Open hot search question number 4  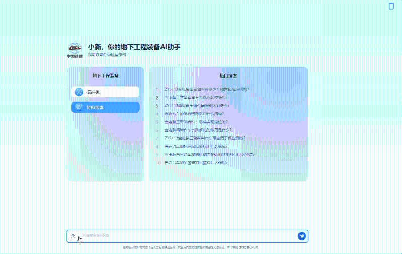[x=194, y=114]
